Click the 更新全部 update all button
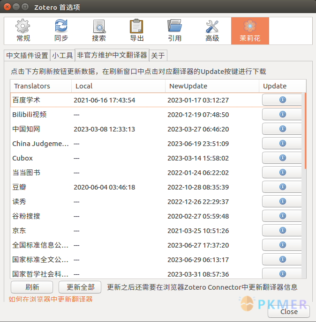Screen dimensions: 316x322 (80, 287)
